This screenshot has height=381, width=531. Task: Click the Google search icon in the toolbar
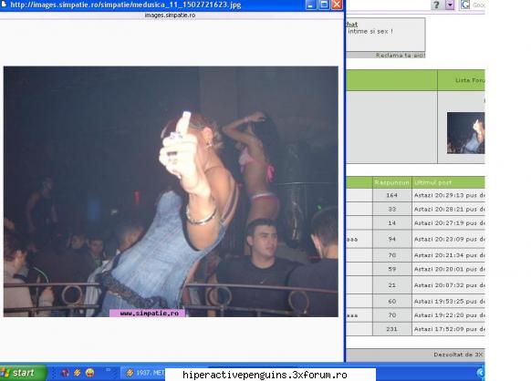click(465, 5)
